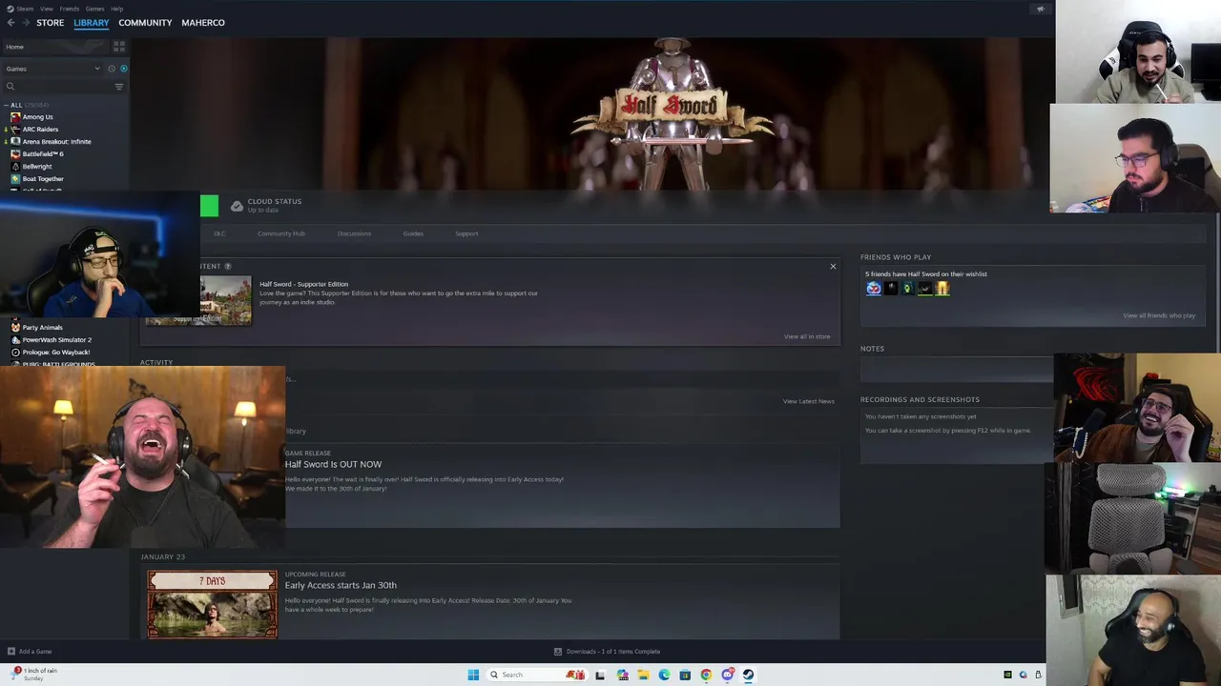Open Google Chrome from taskbar

tap(706, 675)
